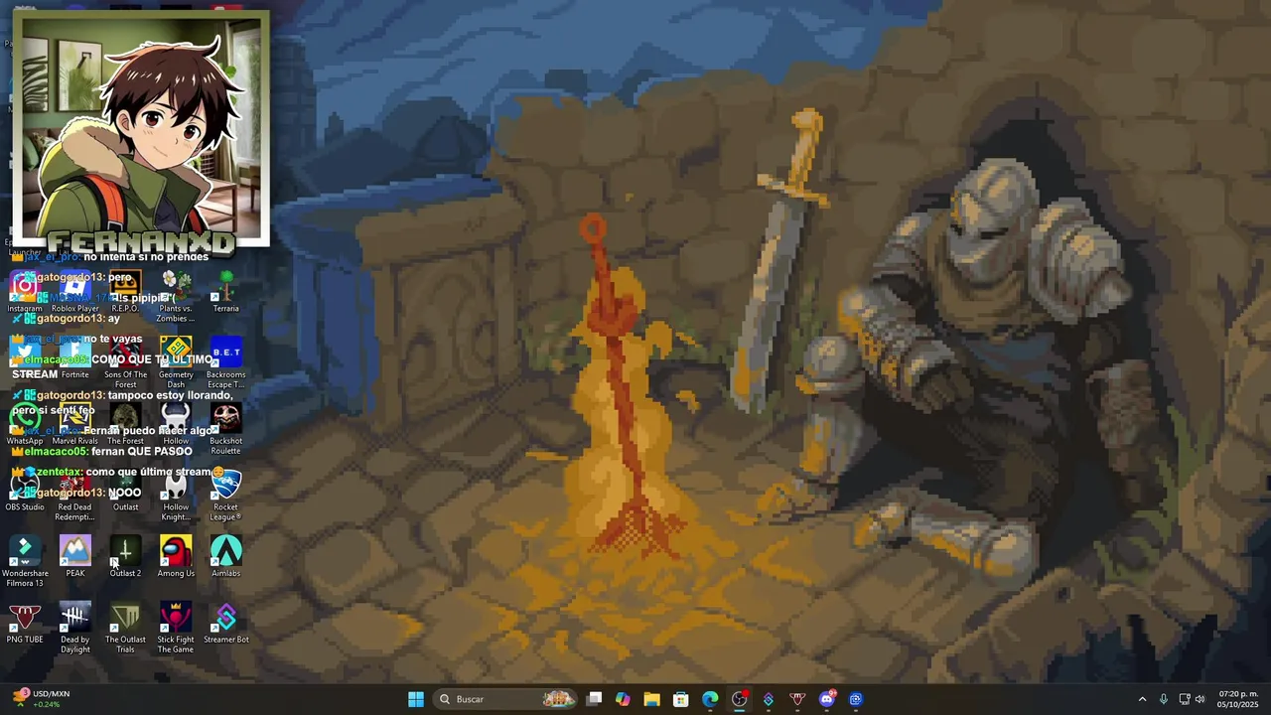
Task: Launch Roblox Player from the desktop
Action: [x=75, y=292]
